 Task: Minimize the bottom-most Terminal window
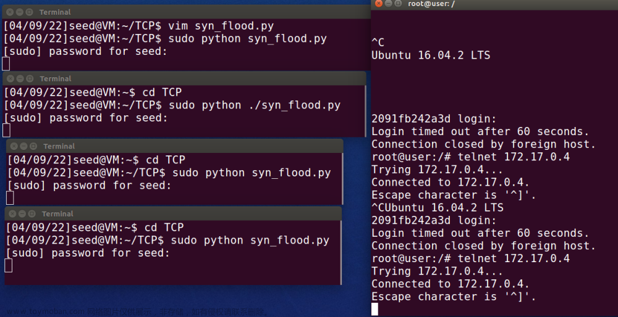pyautogui.click(x=22, y=214)
